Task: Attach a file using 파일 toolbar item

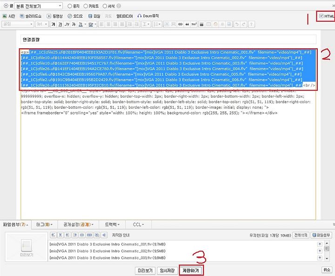Action: click(x=94, y=16)
